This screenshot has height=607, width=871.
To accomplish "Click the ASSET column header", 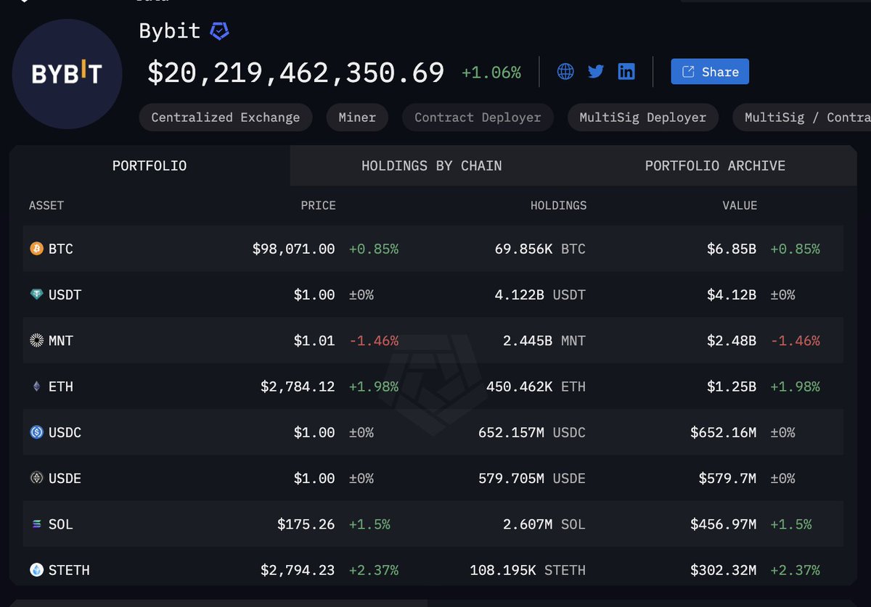I will [x=46, y=206].
